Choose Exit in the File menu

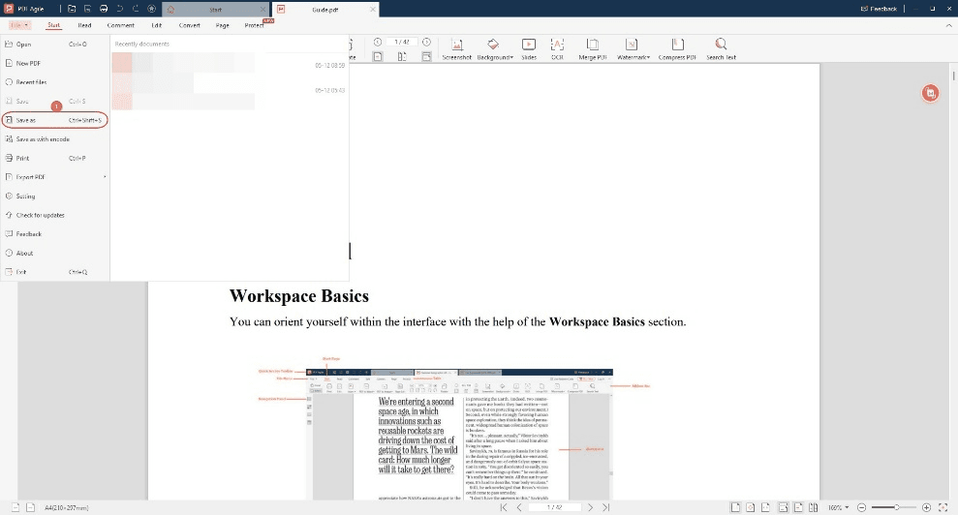(55, 272)
